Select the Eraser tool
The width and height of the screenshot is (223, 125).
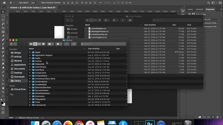point(3,56)
